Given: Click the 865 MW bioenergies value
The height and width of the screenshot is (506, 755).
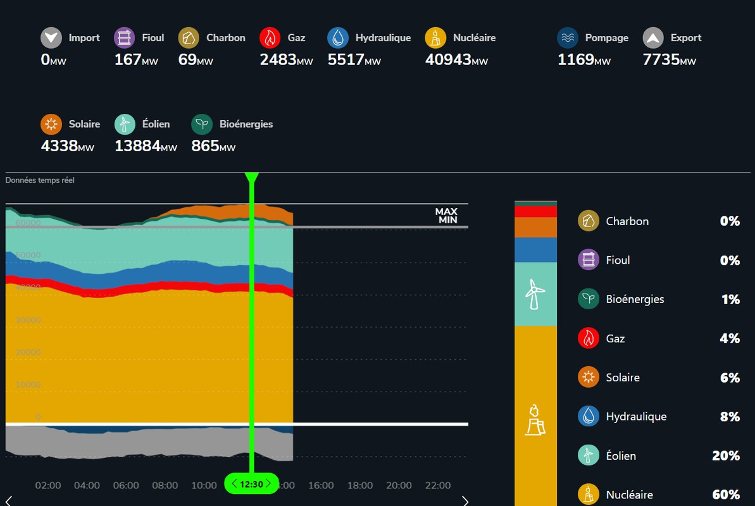Looking at the screenshot, I should [x=213, y=146].
